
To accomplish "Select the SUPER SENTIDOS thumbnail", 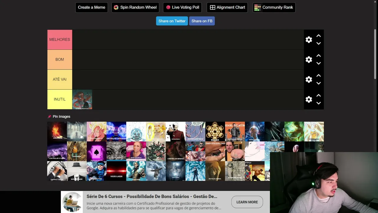I will [195, 131].
